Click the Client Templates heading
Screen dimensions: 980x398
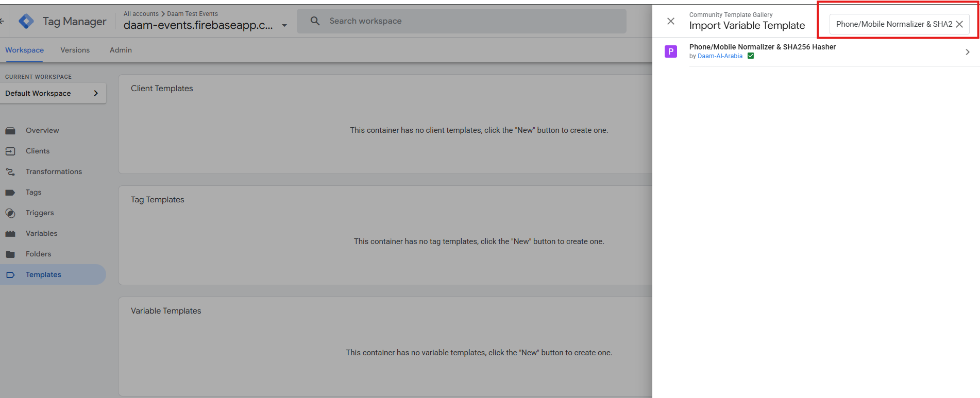tap(162, 89)
